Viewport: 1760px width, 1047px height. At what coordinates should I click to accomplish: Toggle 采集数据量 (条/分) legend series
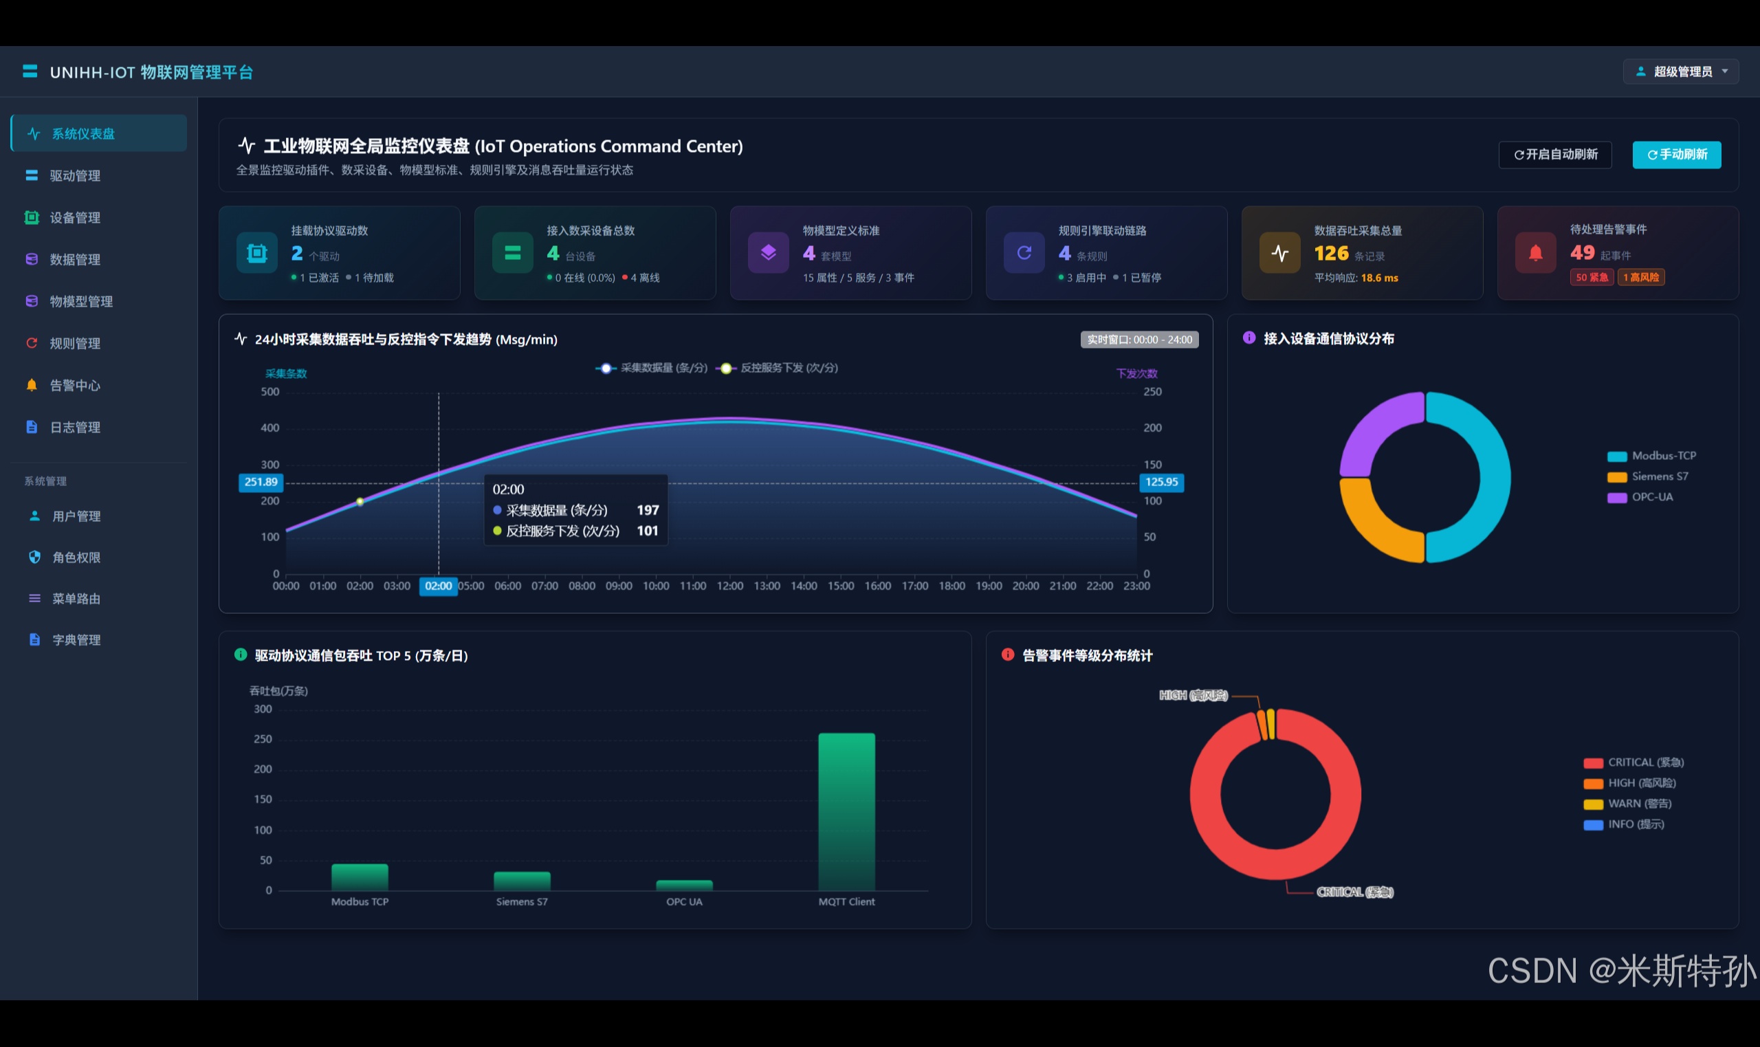[651, 368]
